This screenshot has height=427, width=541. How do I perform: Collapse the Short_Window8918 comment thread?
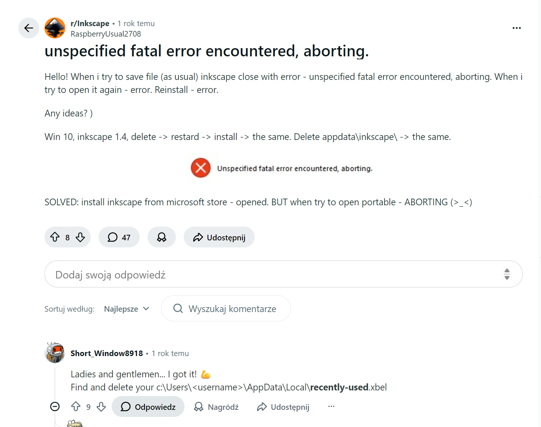point(55,406)
